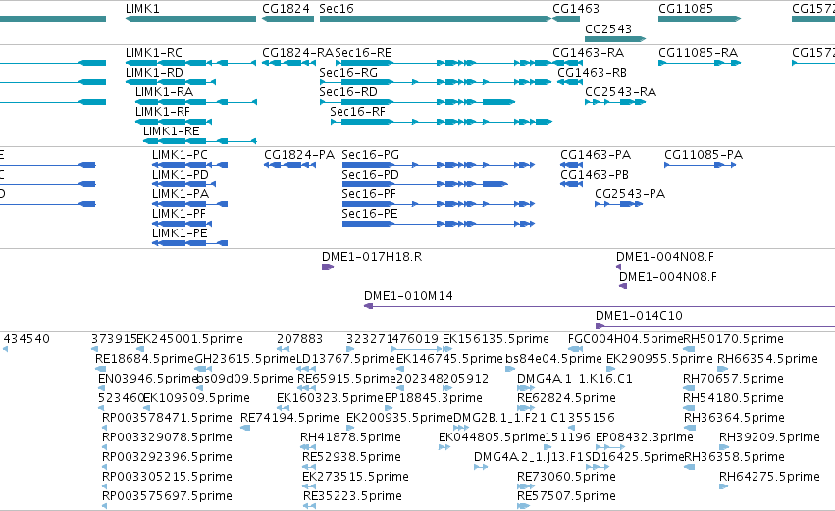Viewport: 835px width, 511px height.
Task: Select protein Sec16-PF
Action: (369, 194)
